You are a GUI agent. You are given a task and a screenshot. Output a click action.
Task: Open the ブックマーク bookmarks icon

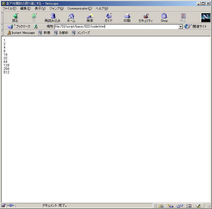click(x=19, y=27)
